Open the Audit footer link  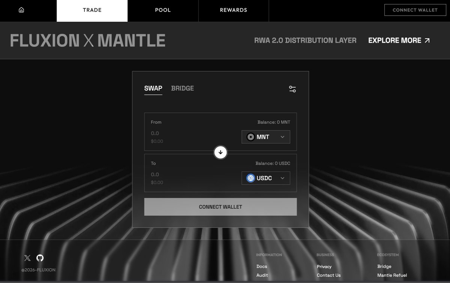[262, 275]
